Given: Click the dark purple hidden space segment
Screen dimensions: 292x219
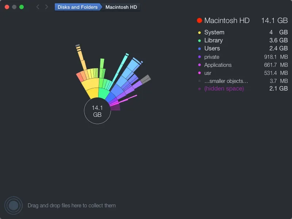Looking at the screenshot, I should point(116,107).
